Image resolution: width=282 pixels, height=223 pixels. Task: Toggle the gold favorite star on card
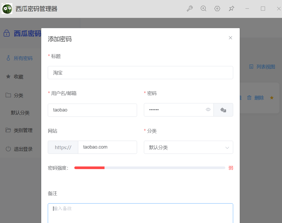coord(272,98)
